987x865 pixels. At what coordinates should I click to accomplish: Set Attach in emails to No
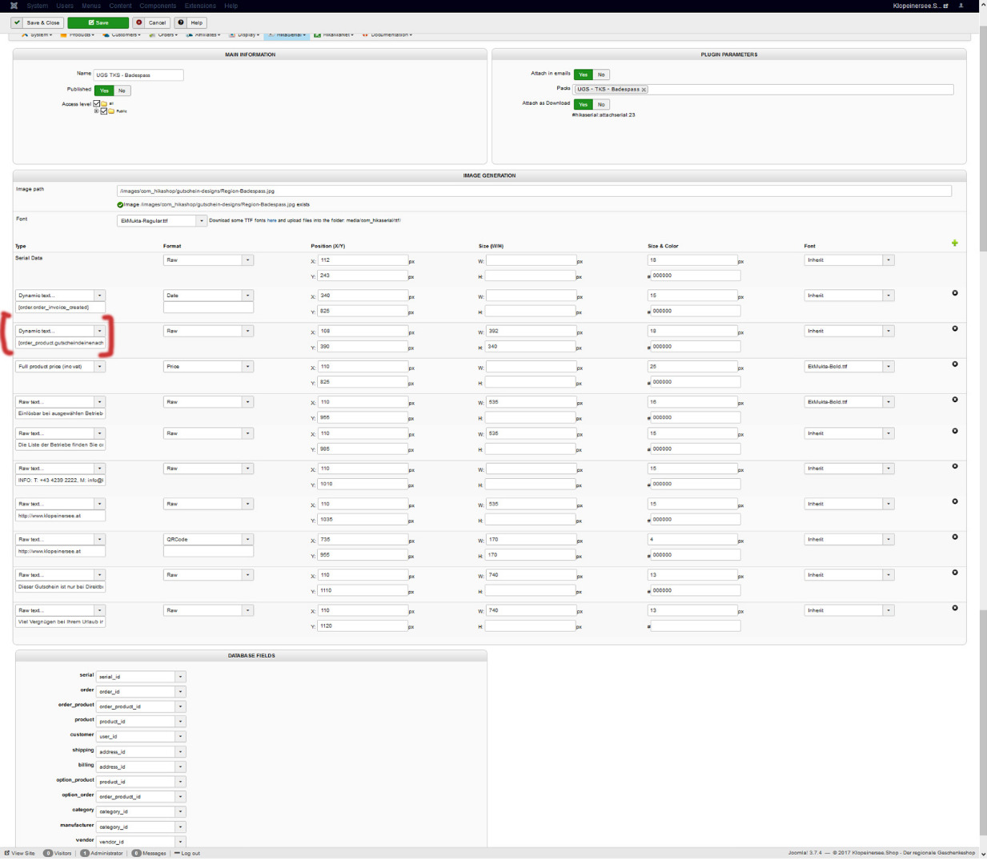tap(601, 74)
